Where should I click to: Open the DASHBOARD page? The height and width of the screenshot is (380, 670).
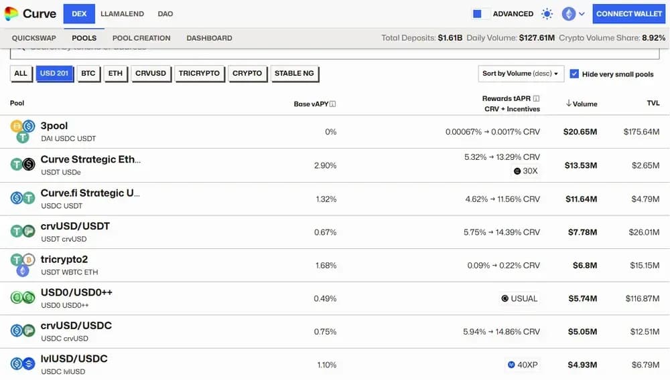(x=209, y=38)
